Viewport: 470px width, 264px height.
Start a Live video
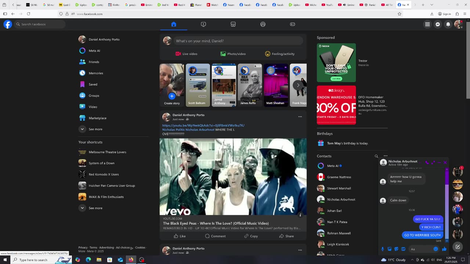187,54
